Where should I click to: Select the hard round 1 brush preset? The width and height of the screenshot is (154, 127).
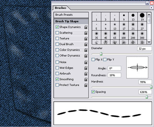97,17
